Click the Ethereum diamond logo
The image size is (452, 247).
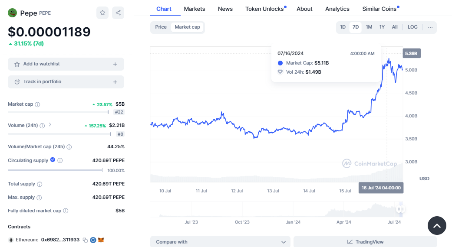tap(11, 240)
